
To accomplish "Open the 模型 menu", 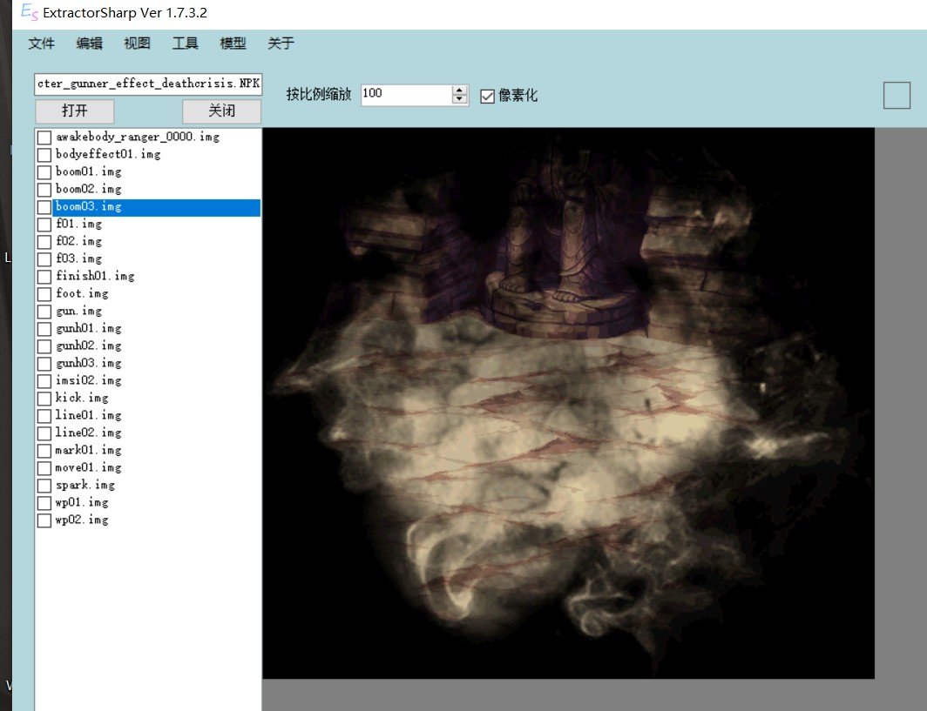I will click(233, 44).
